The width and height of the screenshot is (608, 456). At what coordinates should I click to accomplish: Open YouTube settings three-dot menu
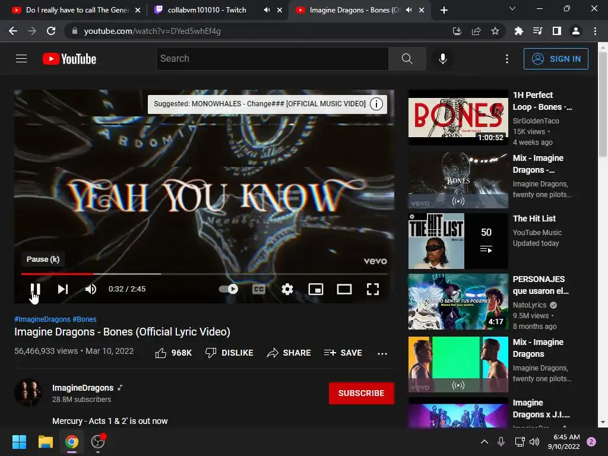point(507,59)
